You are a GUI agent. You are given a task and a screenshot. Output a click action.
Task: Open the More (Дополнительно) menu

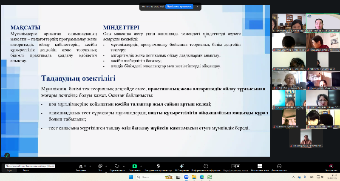[x=279, y=166]
